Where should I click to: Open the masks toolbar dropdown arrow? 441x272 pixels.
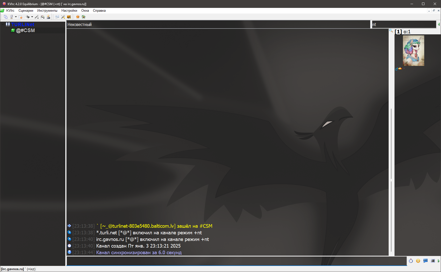pyautogui.click(x=32, y=17)
